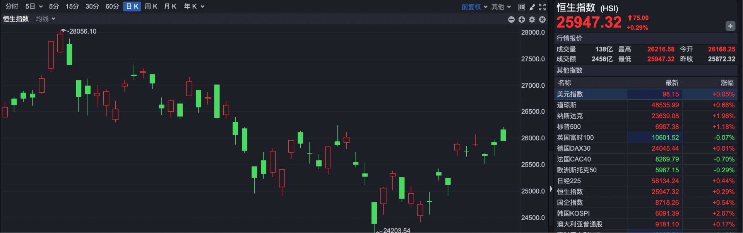Image resolution: width=743 pixels, height=233 pixels.
Task: Select the 月K monthly chart tab
Action: coord(170,7)
